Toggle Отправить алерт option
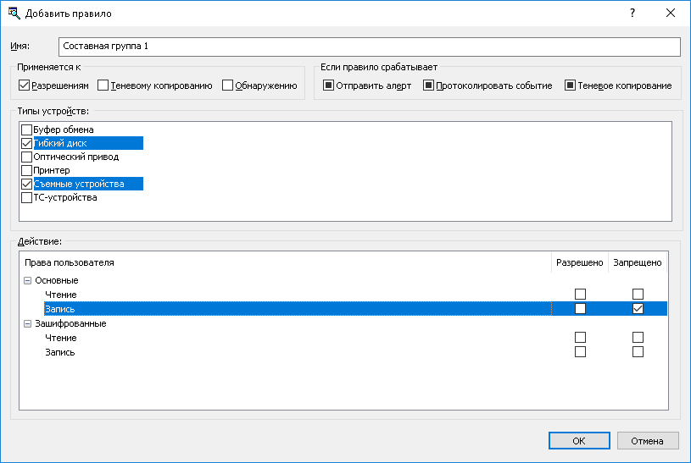The width and height of the screenshot is (691, 463). [x=328, y=85]
